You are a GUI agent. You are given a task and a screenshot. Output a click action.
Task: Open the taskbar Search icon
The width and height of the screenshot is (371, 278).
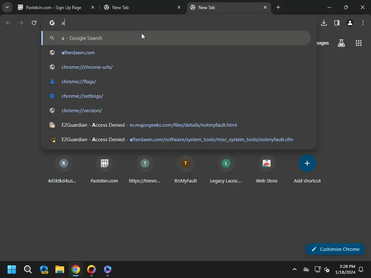coord(28,269)
